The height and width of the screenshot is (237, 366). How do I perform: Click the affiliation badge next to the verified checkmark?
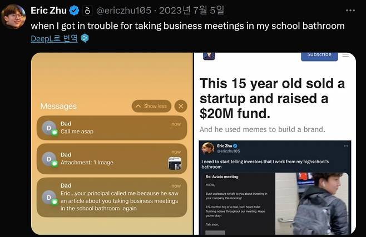88,11
